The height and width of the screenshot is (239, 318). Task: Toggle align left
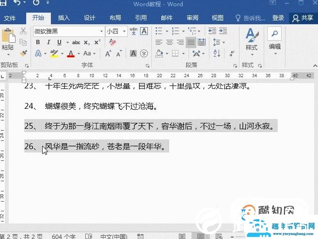point(159,42)
